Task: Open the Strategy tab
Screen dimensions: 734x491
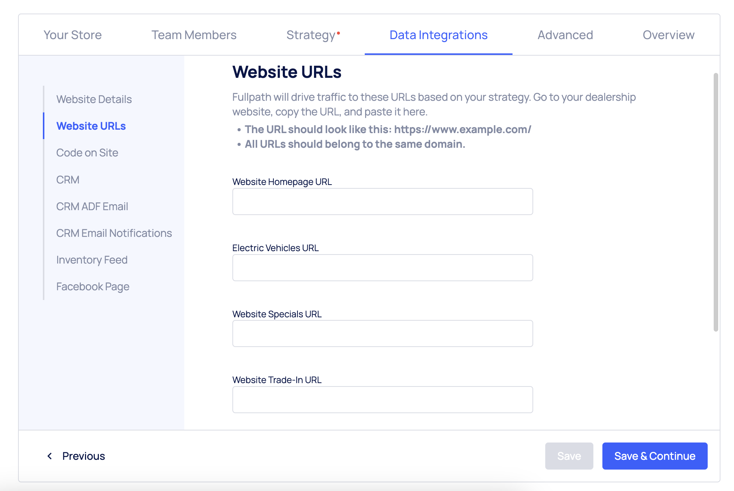Action: click(311, 35)
